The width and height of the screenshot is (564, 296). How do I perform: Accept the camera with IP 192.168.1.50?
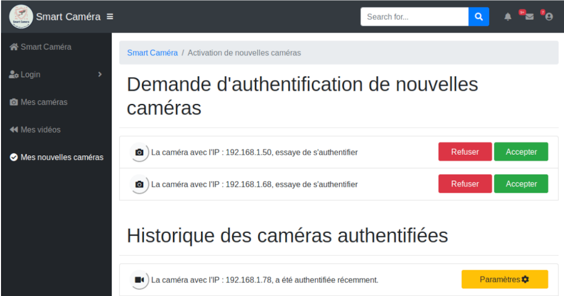521,152
